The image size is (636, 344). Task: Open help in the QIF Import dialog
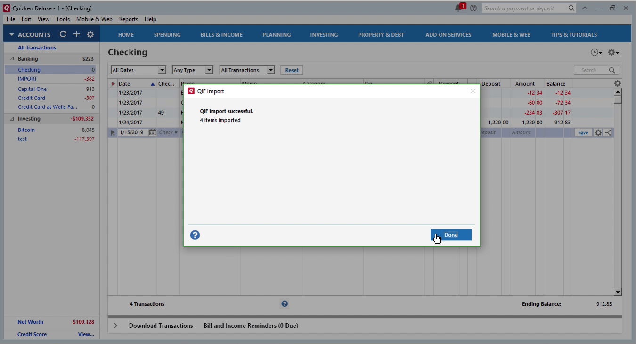coord(195,235)
